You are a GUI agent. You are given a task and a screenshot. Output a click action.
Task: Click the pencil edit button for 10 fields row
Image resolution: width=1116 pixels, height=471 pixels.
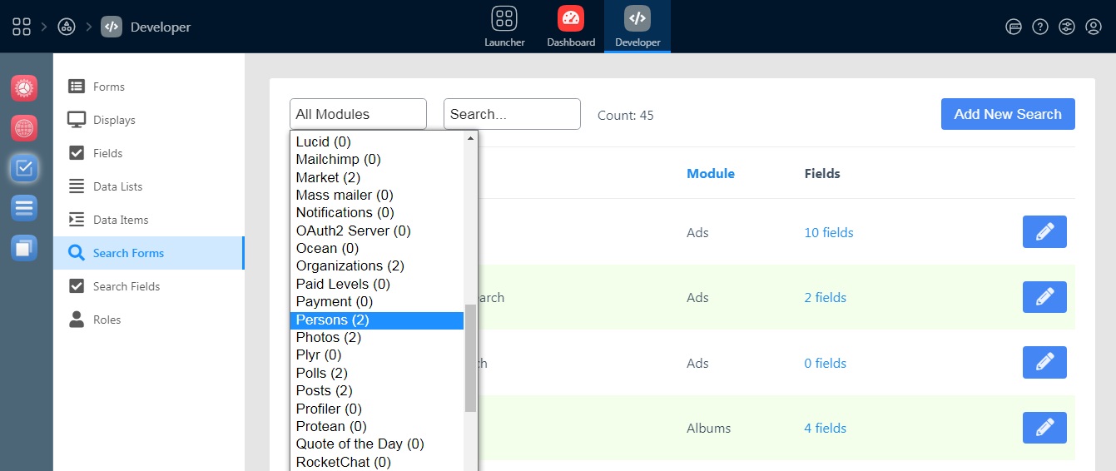pos(1044,232)
